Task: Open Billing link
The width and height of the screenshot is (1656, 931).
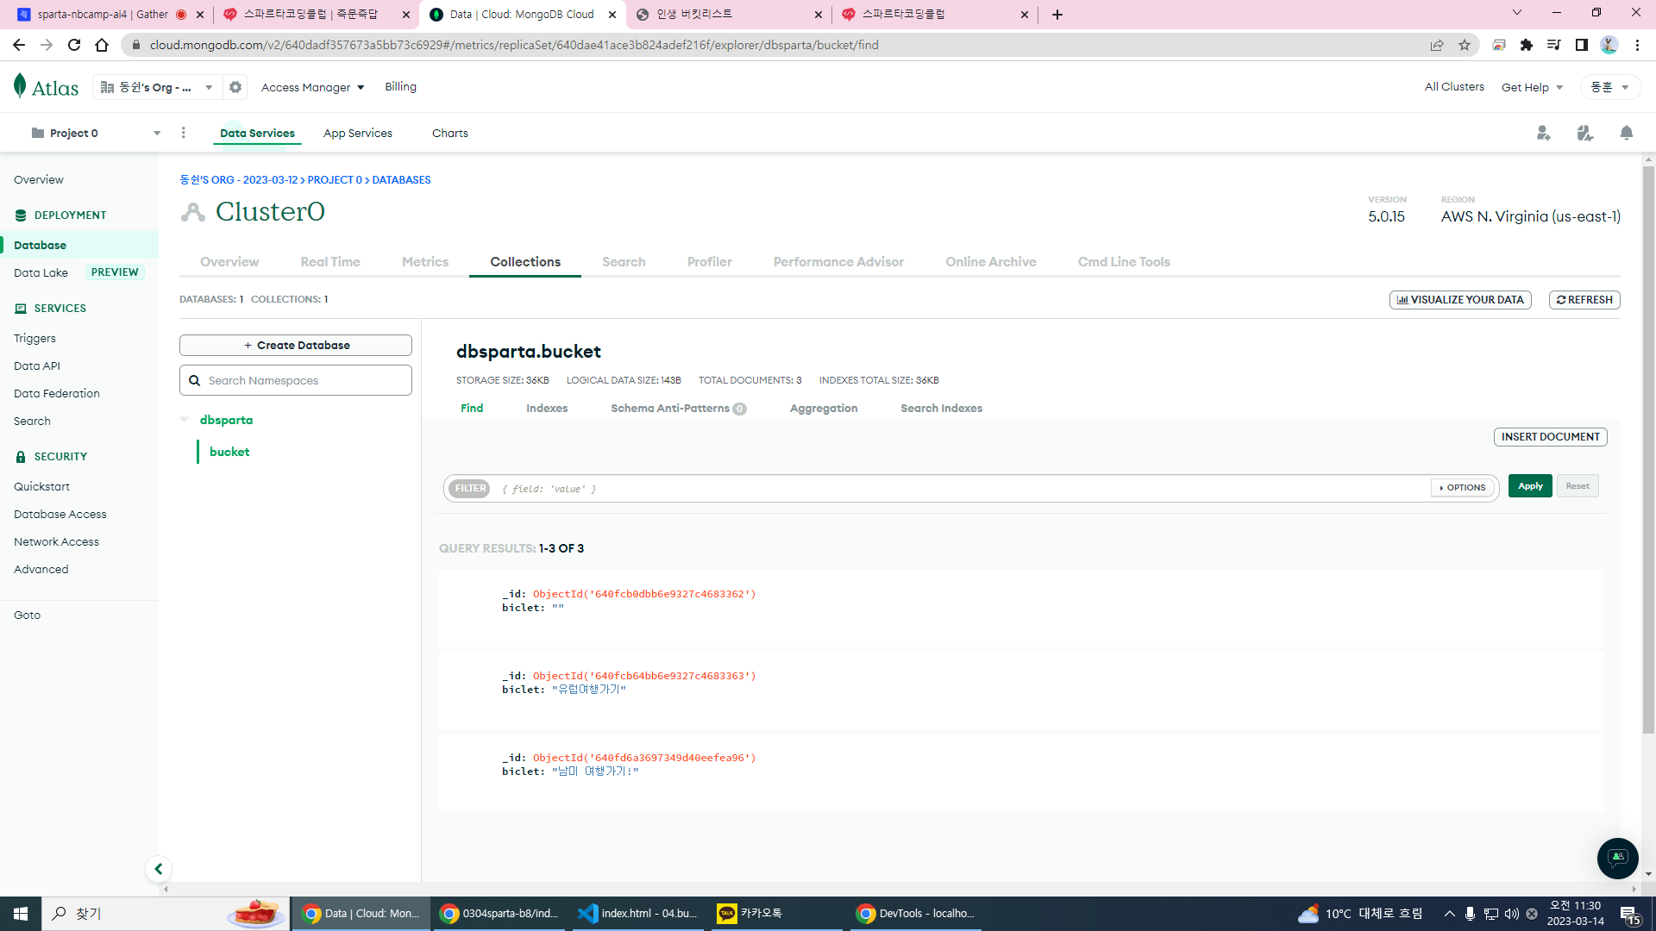Action: pos(400,87)
